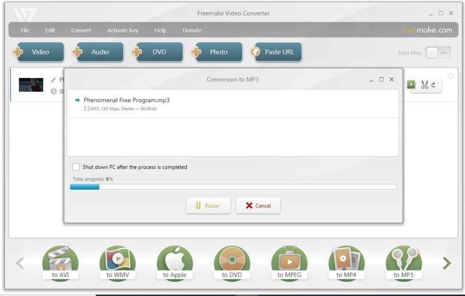This screenshot has height=296, width=465.
Task: Open the Help menu
Action: point(160,30)
